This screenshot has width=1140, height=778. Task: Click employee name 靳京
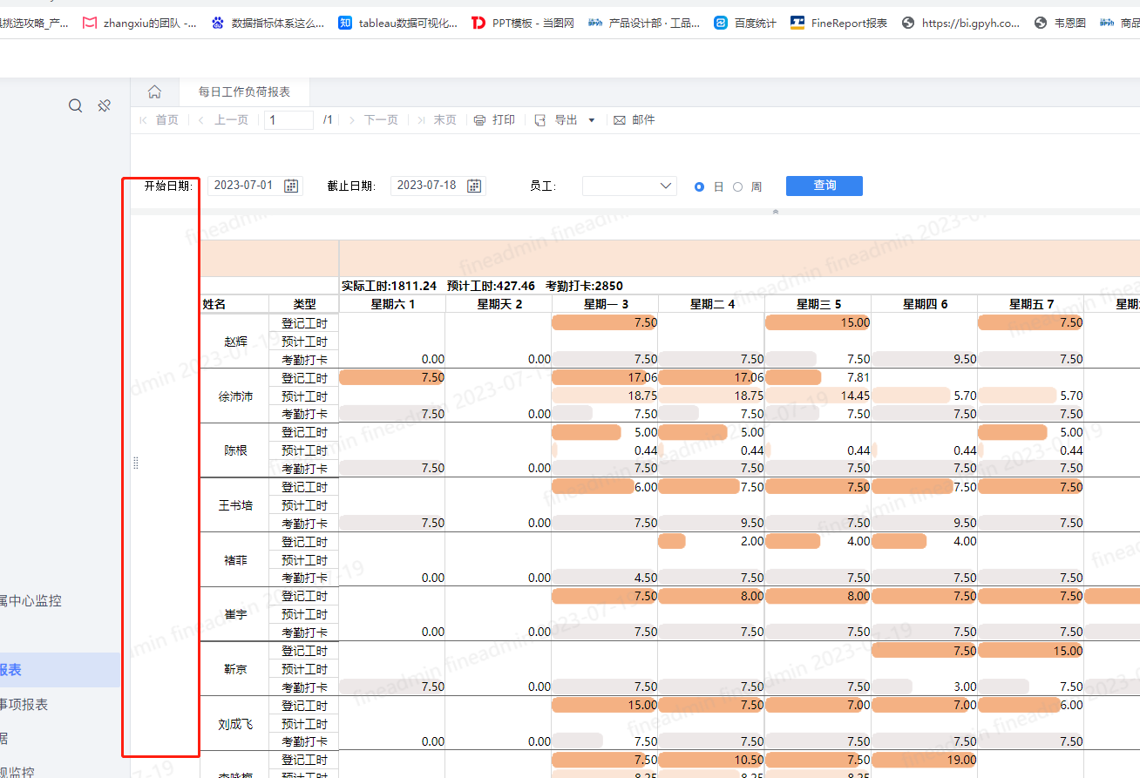click(x=235, y=669)
